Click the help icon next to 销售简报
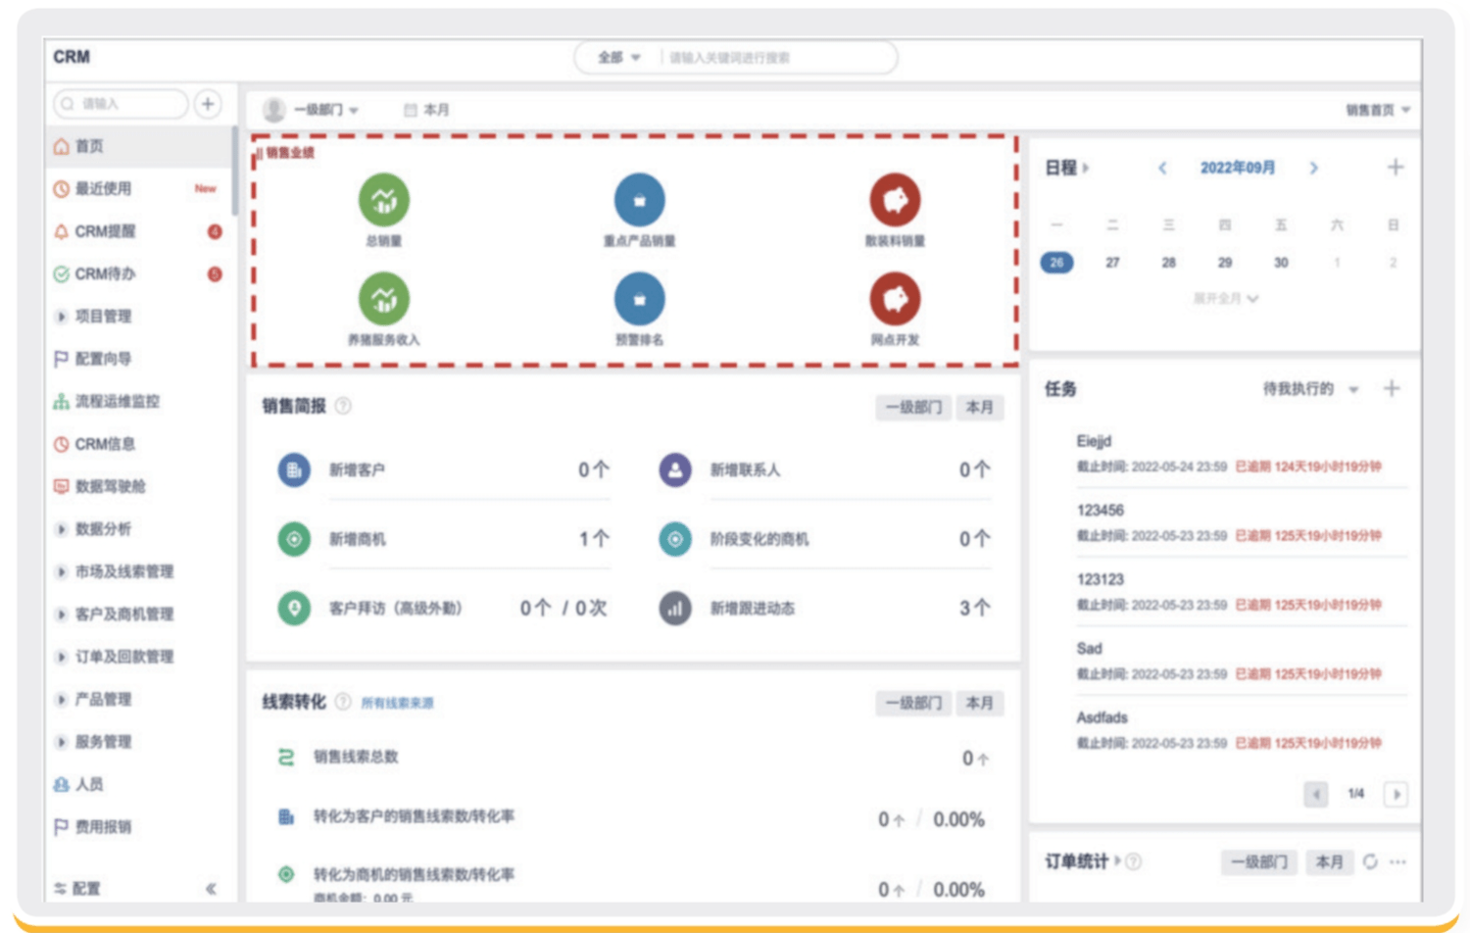1470x933 pixels. tap(343, 406)
